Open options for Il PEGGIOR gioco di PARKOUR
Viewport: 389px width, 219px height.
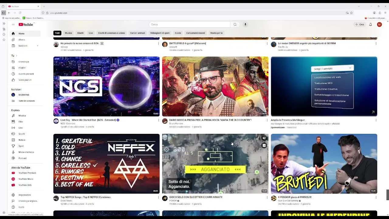point(376,197)
